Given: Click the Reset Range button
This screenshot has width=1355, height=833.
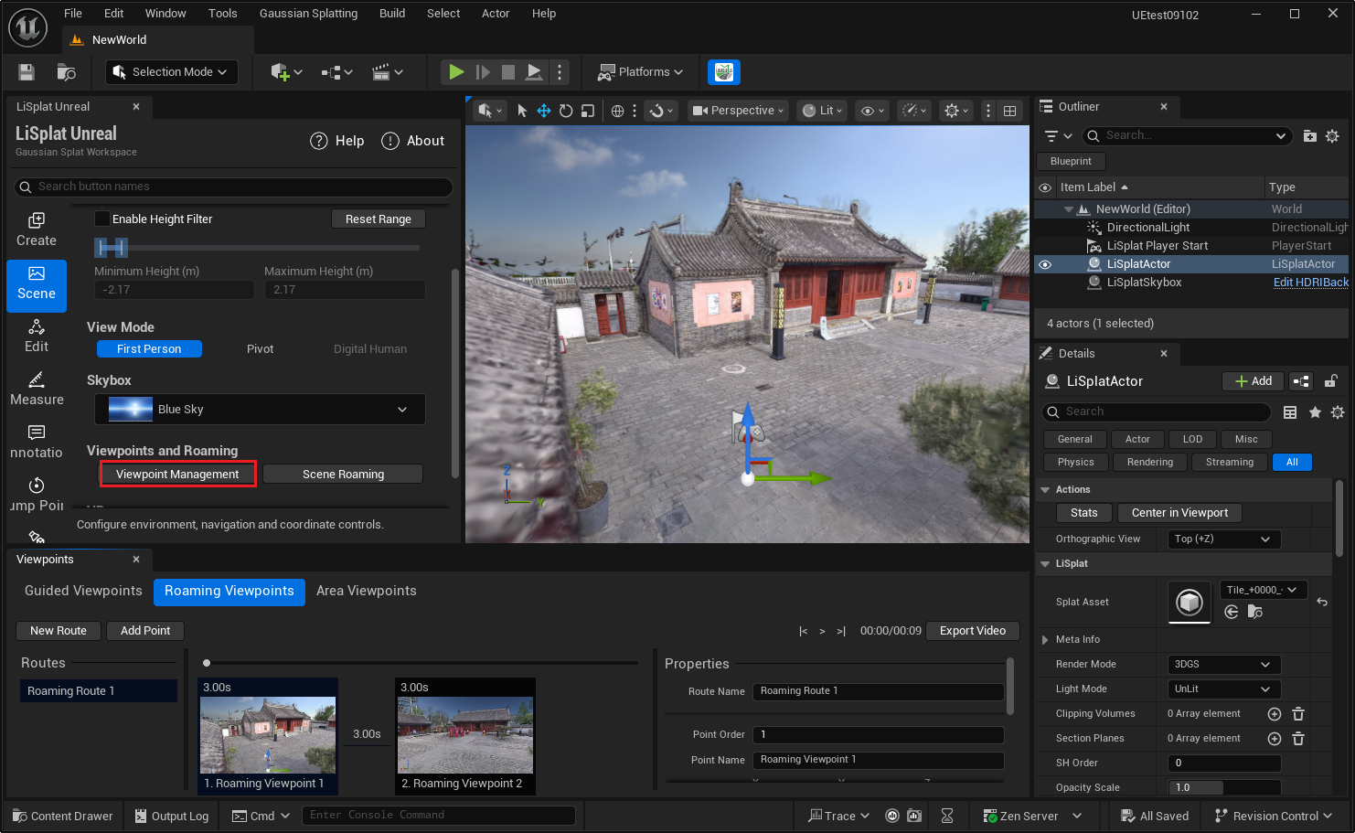Looking at the screenshot, I should tap(379, 219).
